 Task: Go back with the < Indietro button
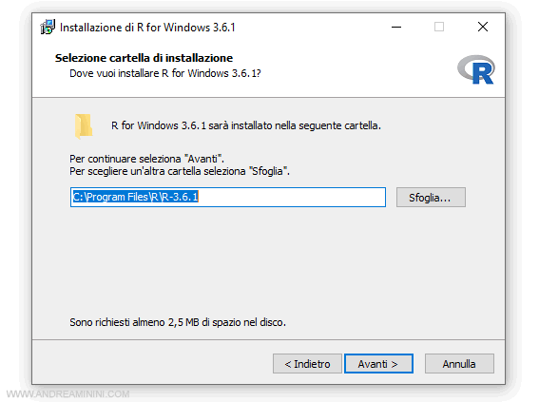[307, 364]
